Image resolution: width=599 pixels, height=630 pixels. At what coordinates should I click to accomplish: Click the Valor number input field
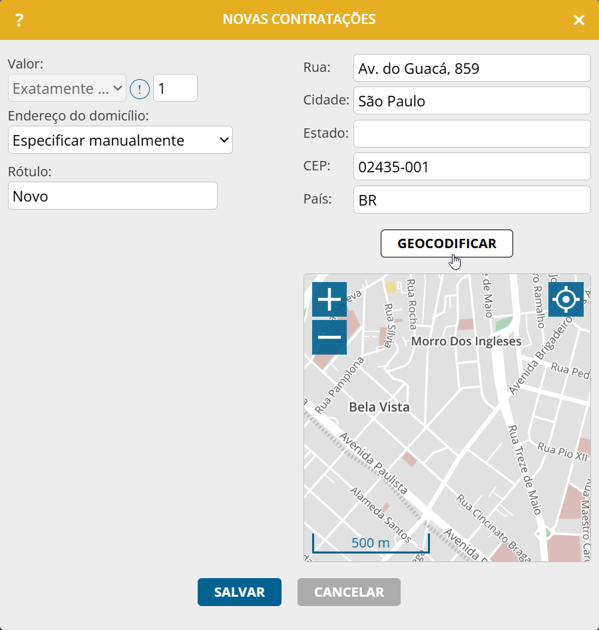(x=175, y=88)
